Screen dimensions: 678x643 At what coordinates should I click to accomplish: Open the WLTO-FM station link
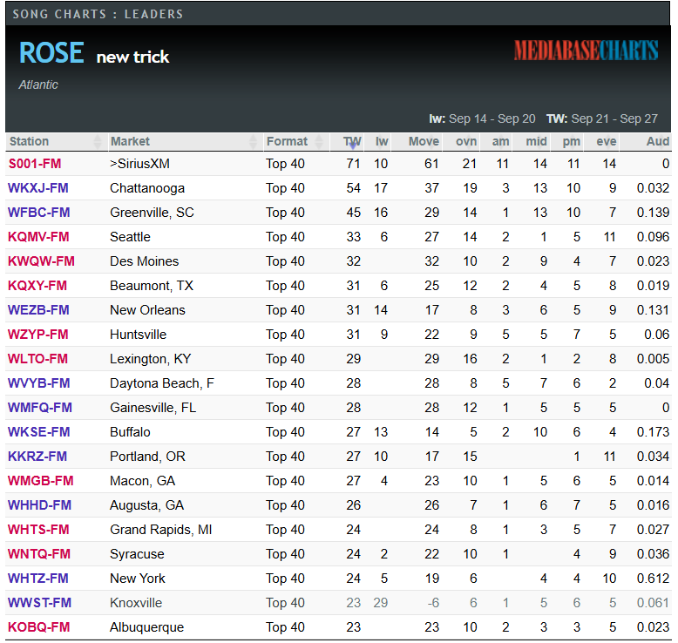click(x=37, y=359)
